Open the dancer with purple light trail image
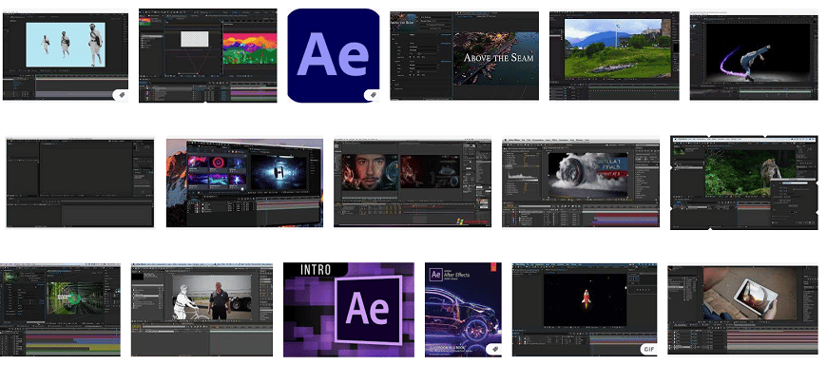This screenshot has height=365, width=827. (754, 56)
